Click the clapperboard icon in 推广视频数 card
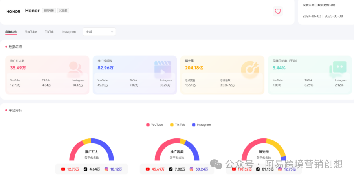The height and width of the screenshot is (178, 354). (x=163, y=69)
